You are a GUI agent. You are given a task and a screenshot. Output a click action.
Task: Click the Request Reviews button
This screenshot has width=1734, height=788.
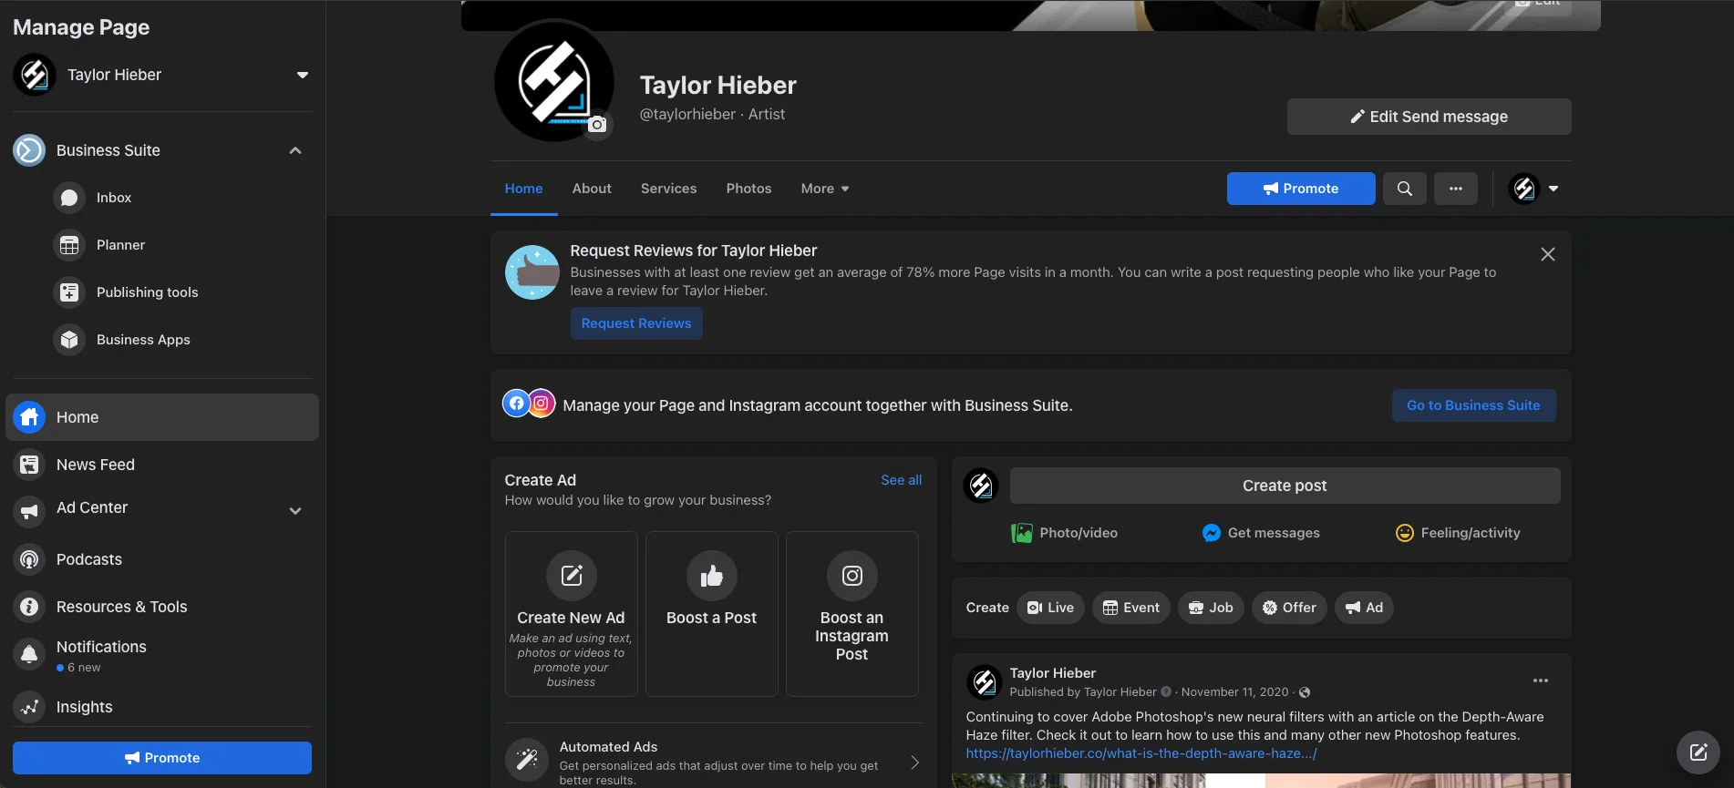pos(636,323)
